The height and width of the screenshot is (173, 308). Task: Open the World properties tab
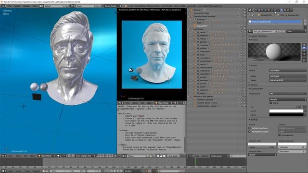pos(265,10)
